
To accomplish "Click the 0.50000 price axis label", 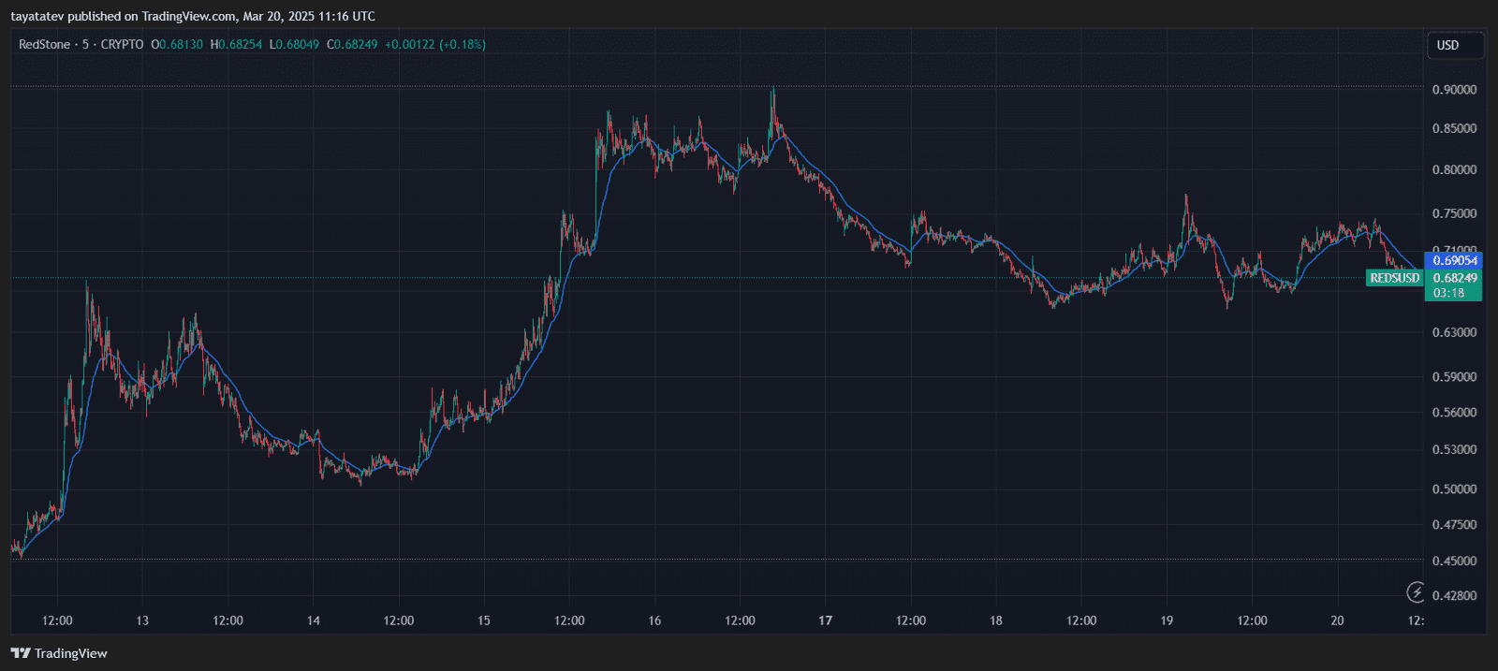I will coord(1454,489).
